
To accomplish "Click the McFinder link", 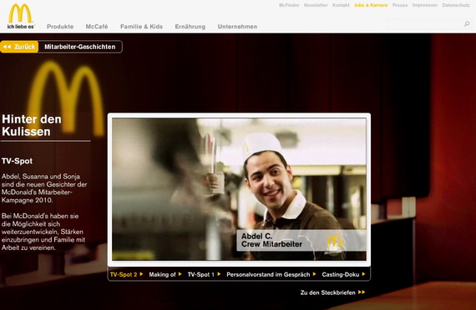I will pyautogui.click(x=289, y=5).
